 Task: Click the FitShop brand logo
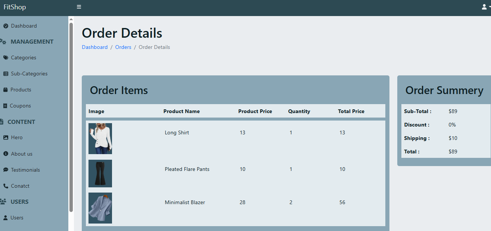[15, 7]
